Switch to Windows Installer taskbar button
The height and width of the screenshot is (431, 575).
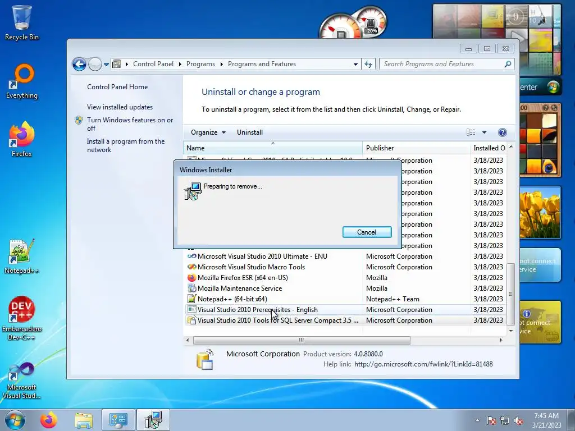click(153, 420)
